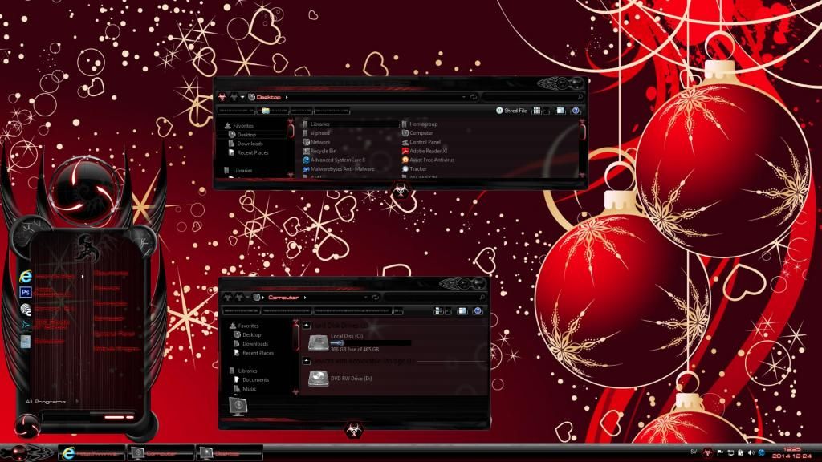The image size is (822, 462).
Task: Toggle preview pane in Desktop window
Action: click(x=560, y=111)
